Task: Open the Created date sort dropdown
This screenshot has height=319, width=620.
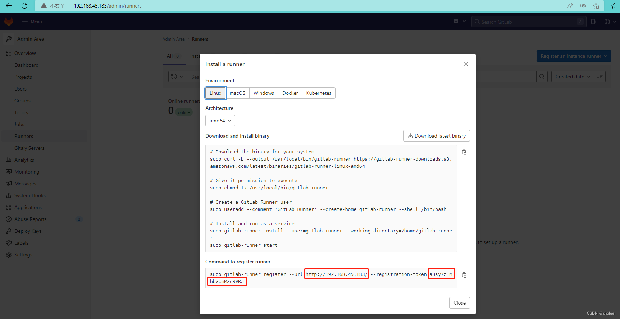Action: pos(573,77)
